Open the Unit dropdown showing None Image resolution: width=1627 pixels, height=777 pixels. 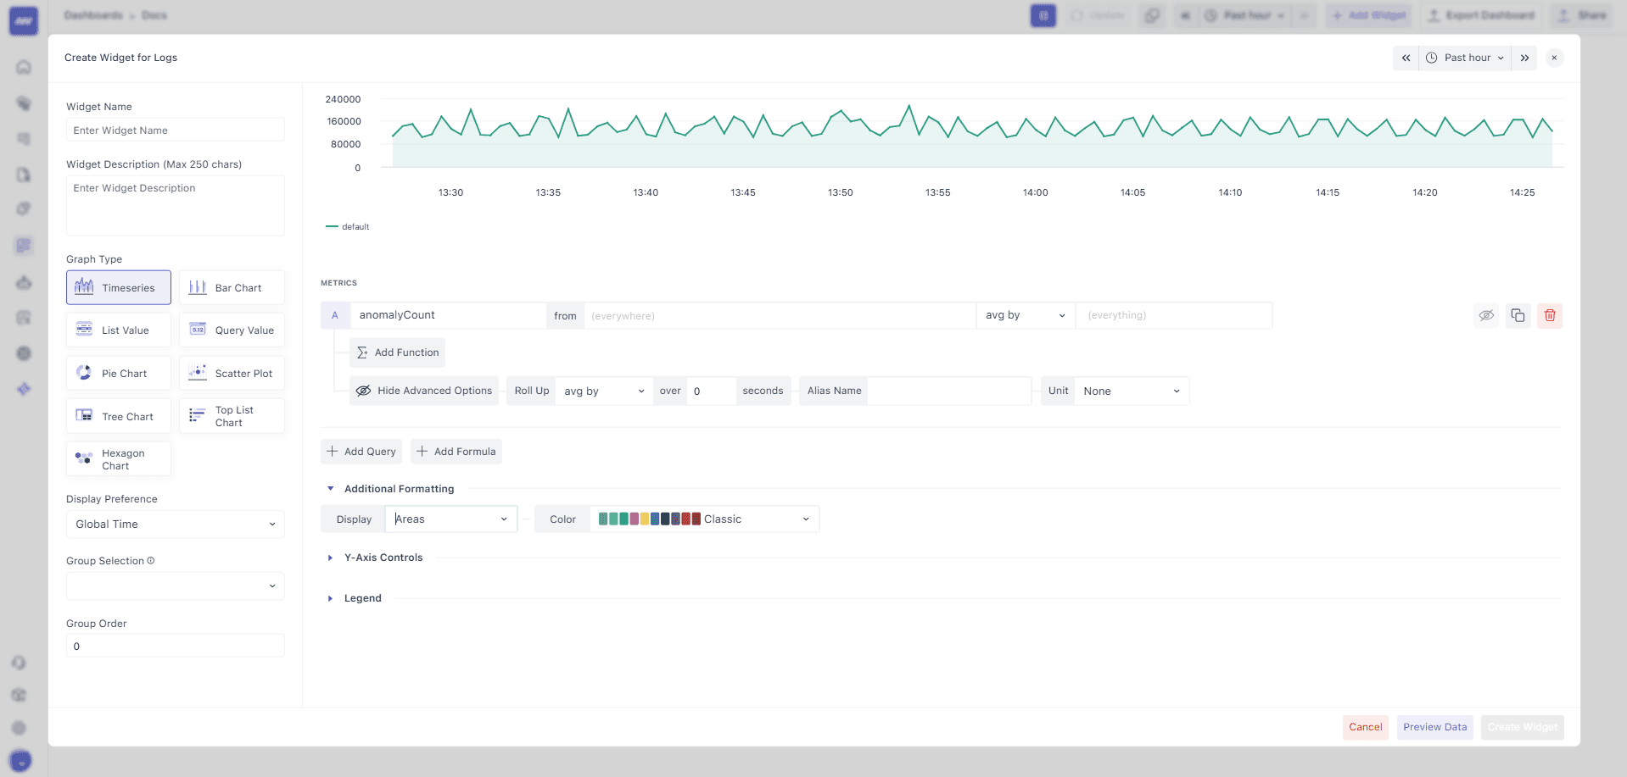point(1132,391)
